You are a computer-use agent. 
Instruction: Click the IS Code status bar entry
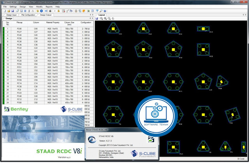click(241, 159)
